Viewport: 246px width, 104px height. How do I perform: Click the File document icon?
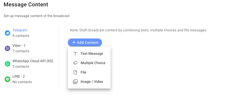75,72
